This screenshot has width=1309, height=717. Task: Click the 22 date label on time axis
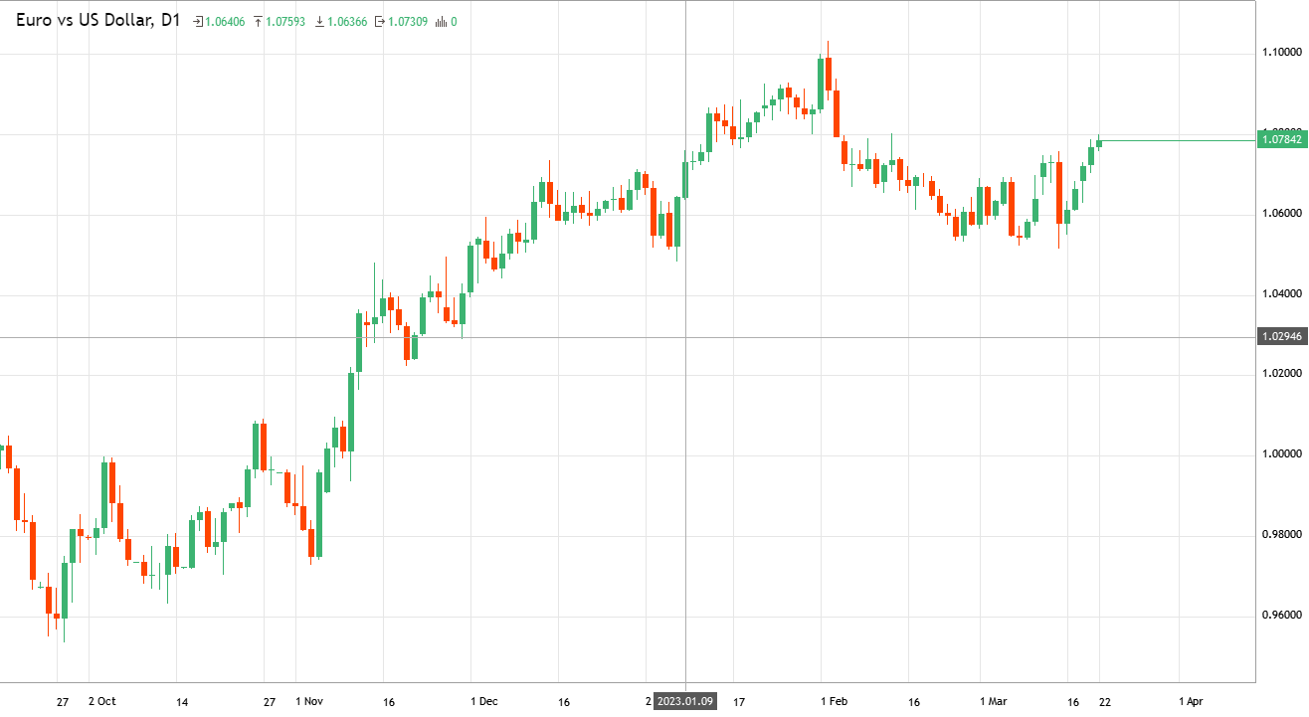tap(1105, 701)
